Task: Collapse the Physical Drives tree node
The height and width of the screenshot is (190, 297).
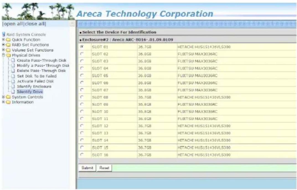Action: [x=3, y=55]
